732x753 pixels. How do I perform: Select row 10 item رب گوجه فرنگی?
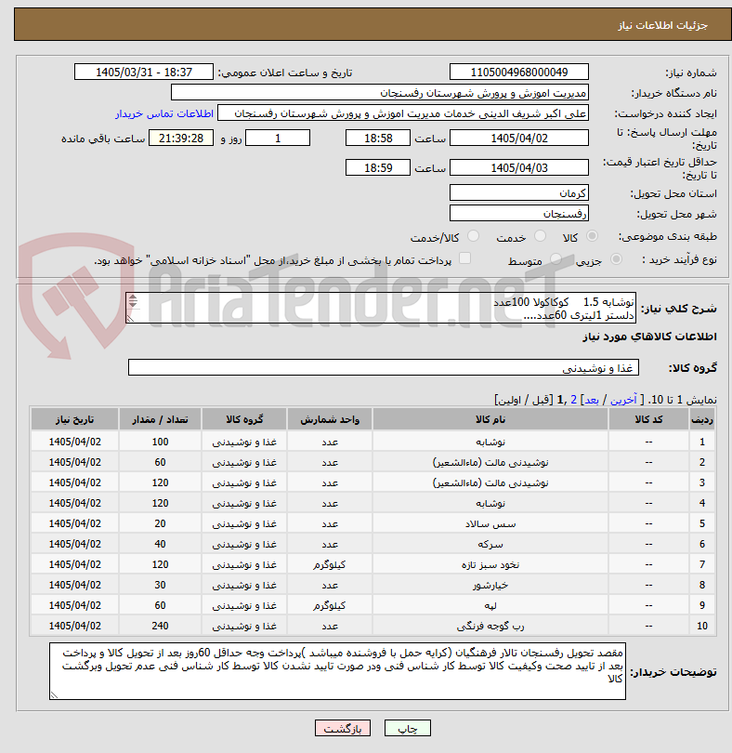pyautogui.click(x=490, y=627)
